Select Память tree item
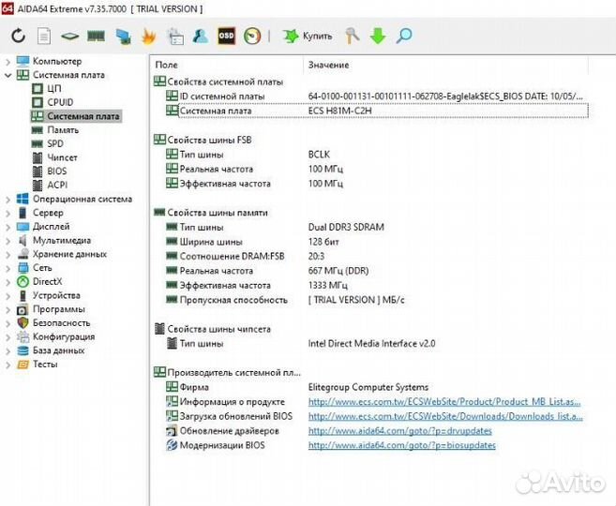 pyautogui.click(x=55, y=130)
